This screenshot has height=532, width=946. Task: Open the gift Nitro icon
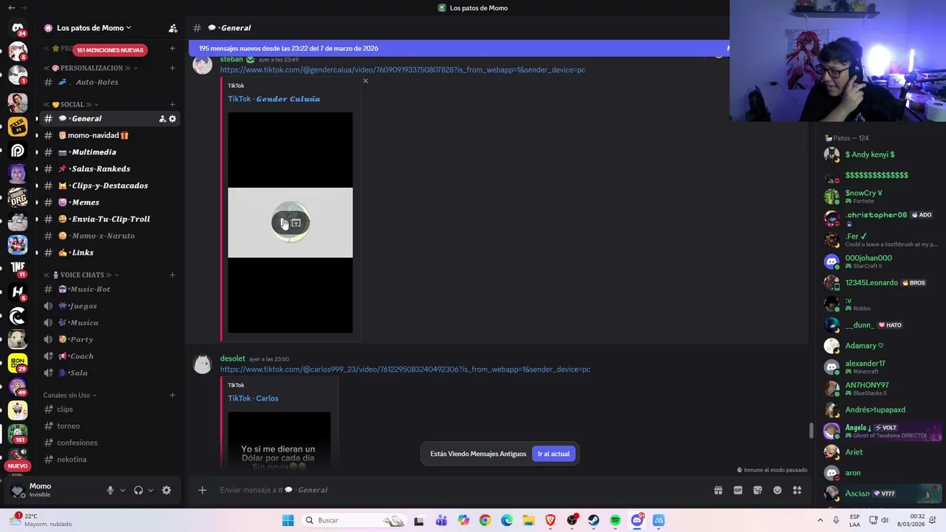coord(718,490)
